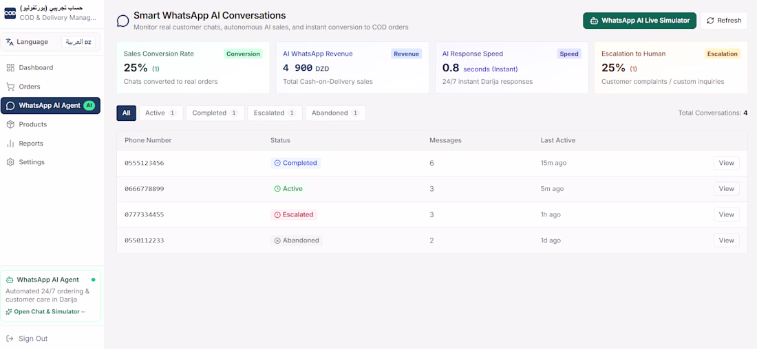The width and height of the screenshot is (757, 349).
Task: Click the Reports bar chart icon
Action: [x=10, y=143]
